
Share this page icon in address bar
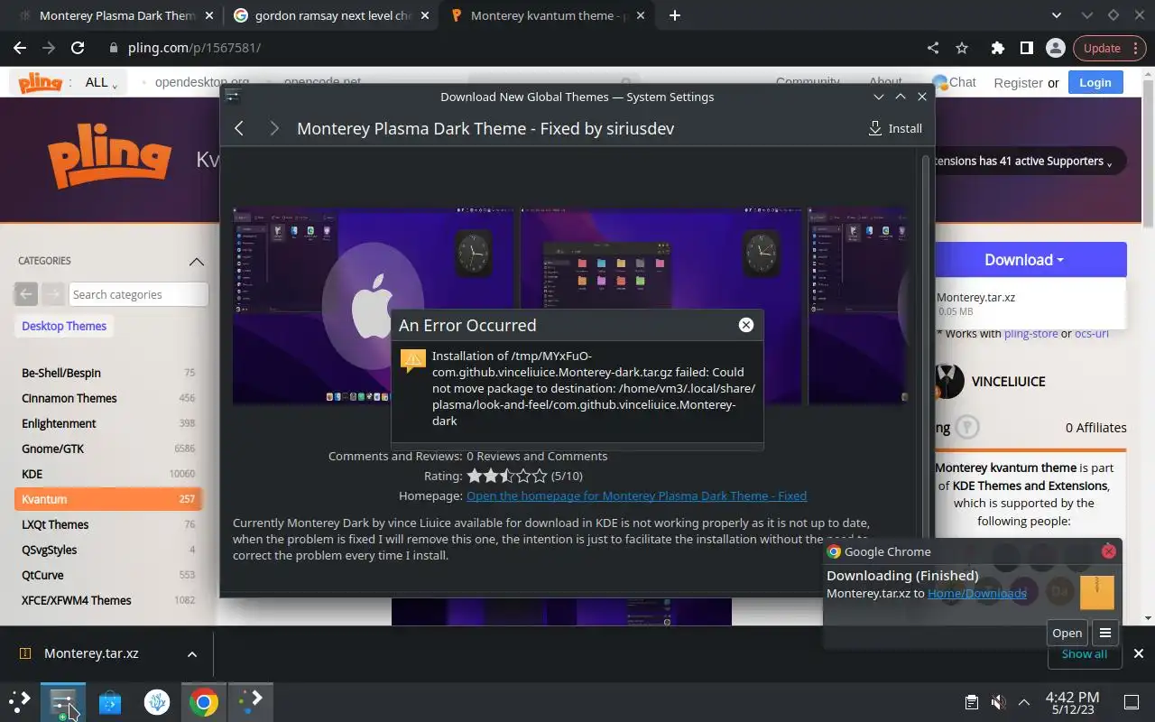click(933, 48)
